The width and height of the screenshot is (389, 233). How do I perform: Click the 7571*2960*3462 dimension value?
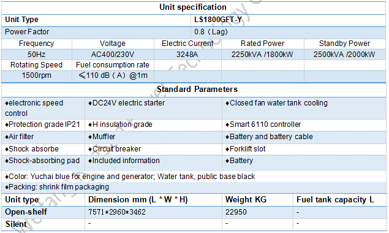pos(117,212)
